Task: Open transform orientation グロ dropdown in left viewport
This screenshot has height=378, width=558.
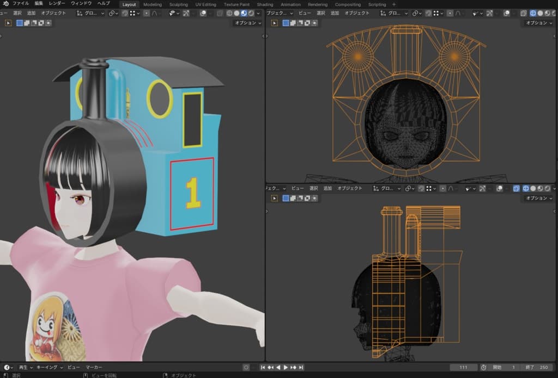Action: pyautogui.click(x=91, y=14)
